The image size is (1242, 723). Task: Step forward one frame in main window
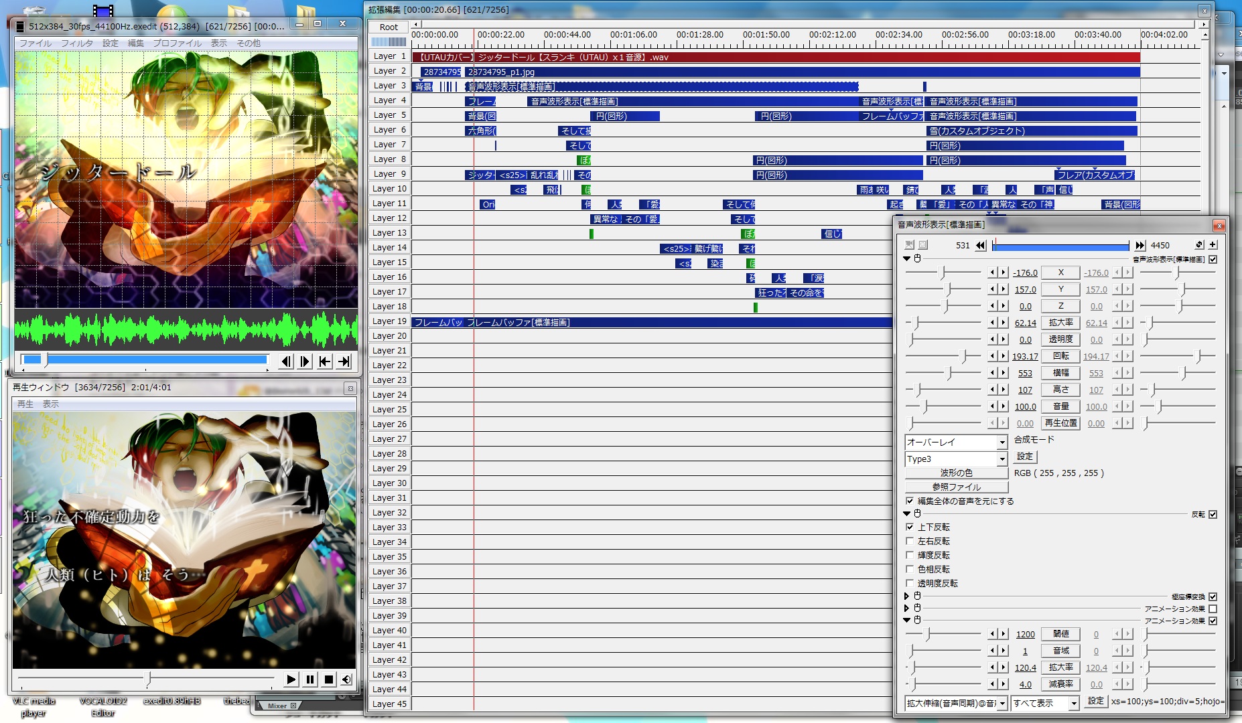tap(305, 361)
